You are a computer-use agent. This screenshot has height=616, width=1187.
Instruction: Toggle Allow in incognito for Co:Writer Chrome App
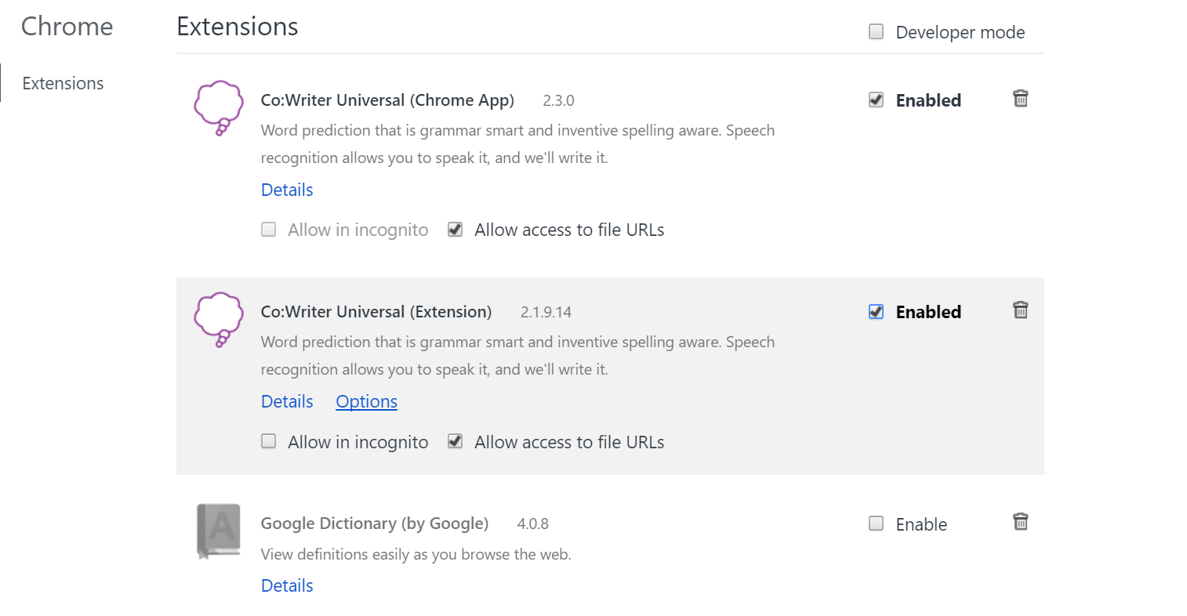269,230
